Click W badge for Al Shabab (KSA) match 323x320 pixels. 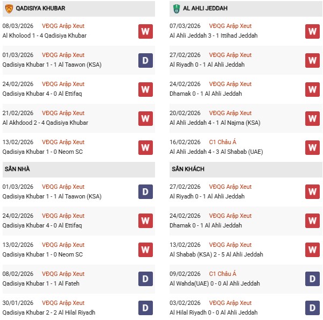(x=313, y=250)
